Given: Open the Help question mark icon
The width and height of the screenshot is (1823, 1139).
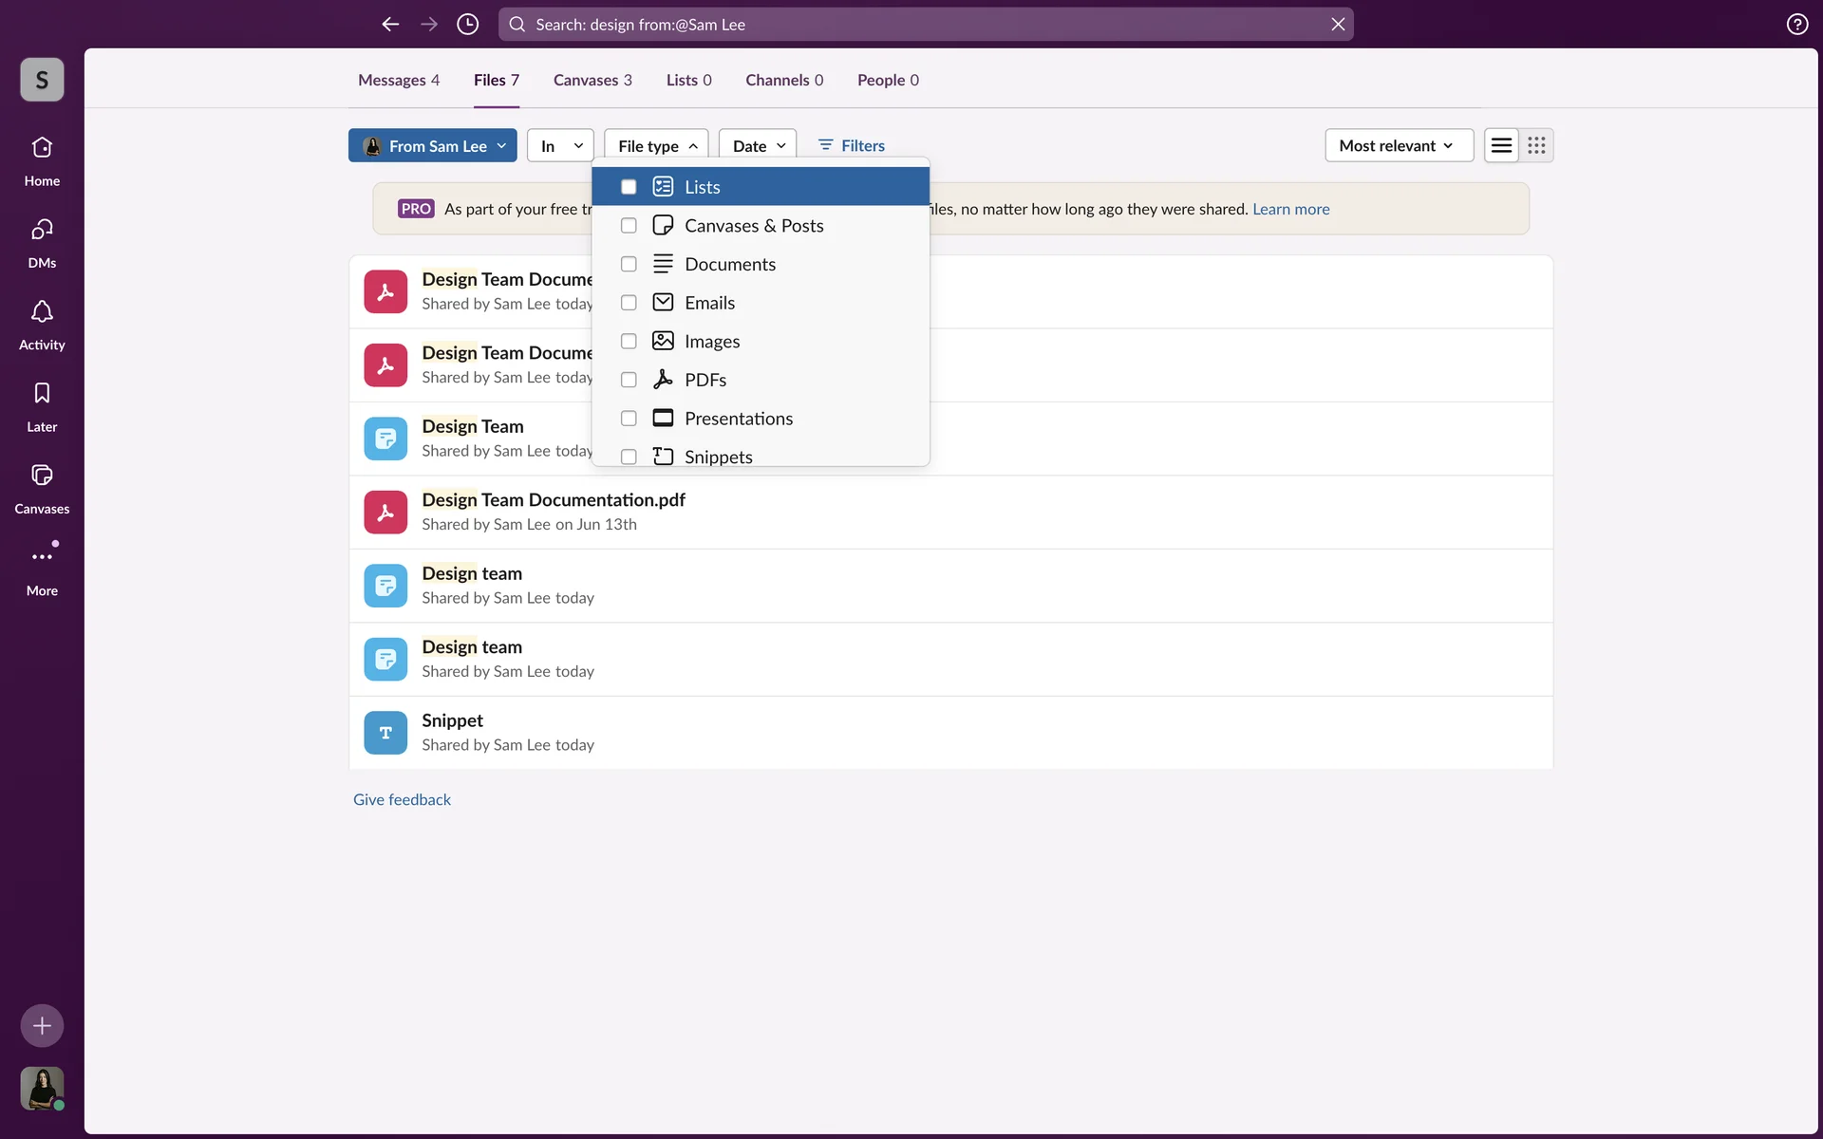Looking at the screenshot, I should tap(1796, 24).
